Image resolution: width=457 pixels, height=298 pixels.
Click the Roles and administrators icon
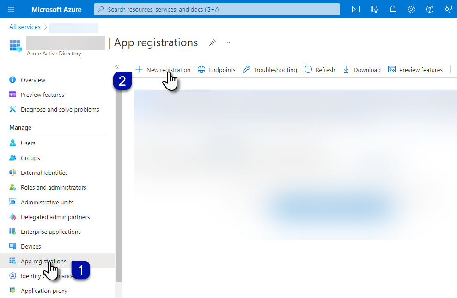[12, 187]
